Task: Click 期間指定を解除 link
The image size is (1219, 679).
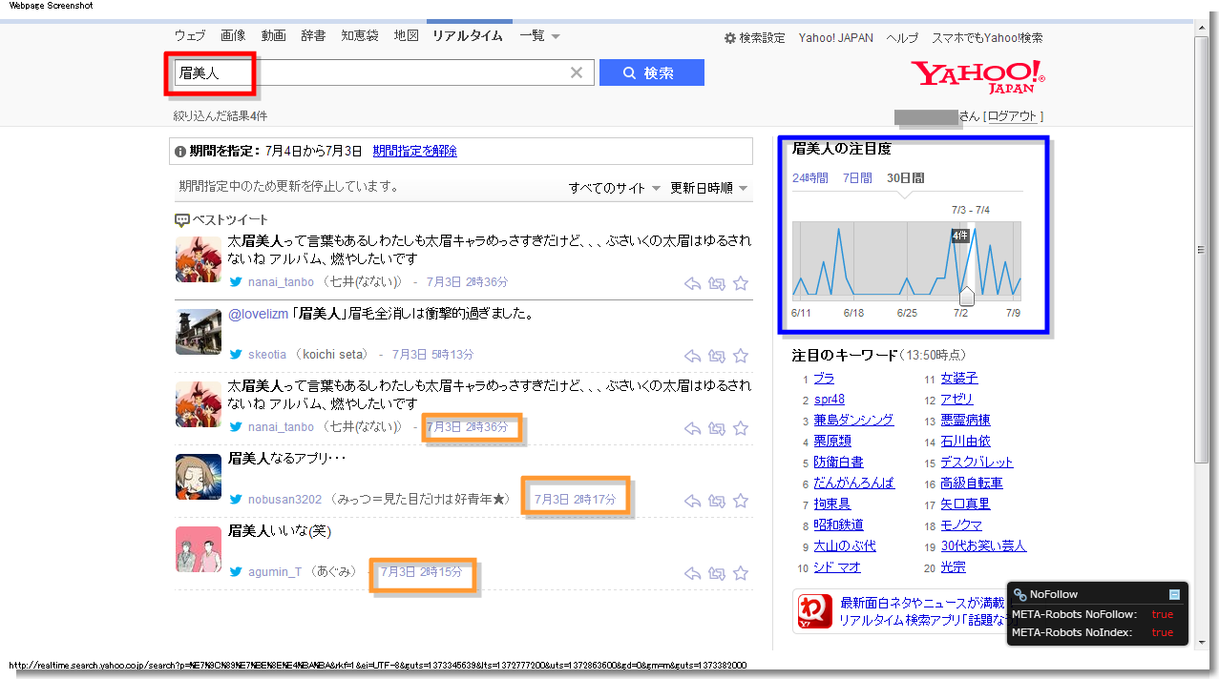Action: [x=415, y=151]
